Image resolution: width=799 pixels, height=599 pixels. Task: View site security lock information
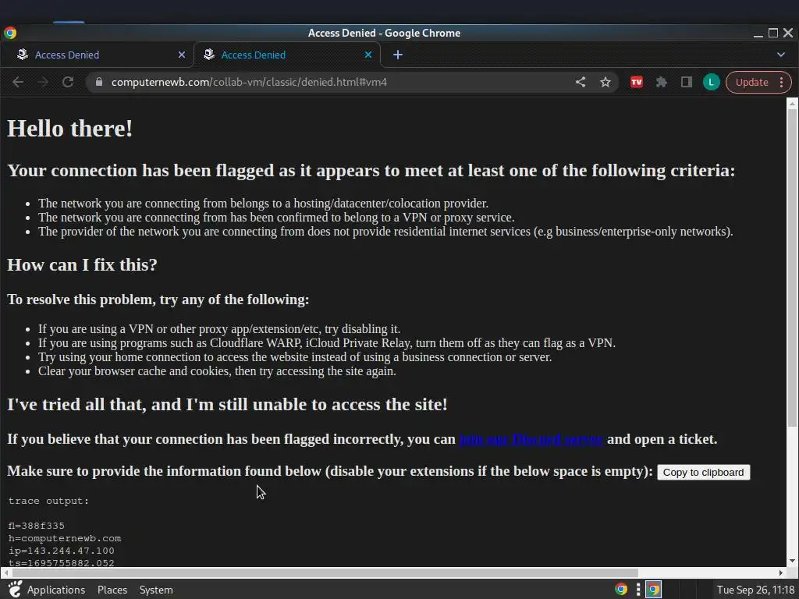pos(99,82)
